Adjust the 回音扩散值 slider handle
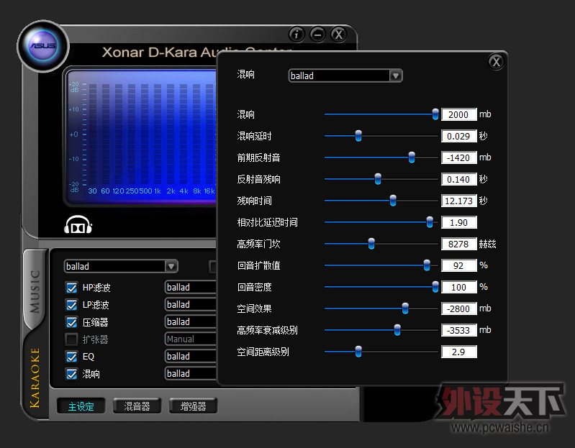 point(427,265)
